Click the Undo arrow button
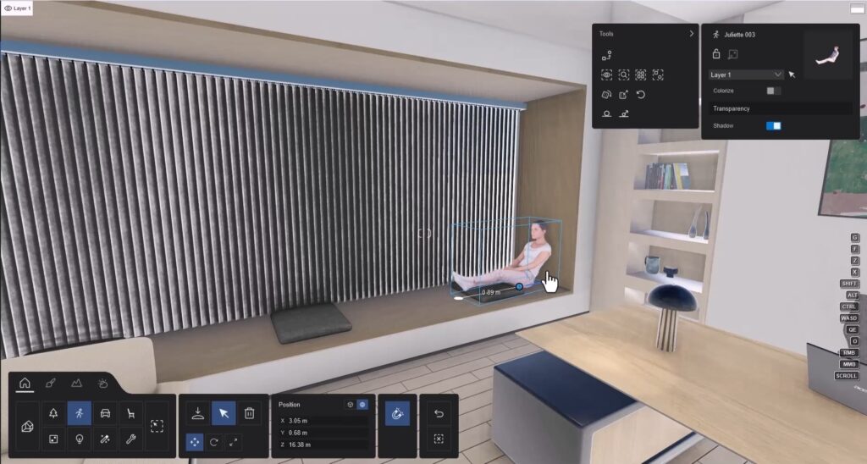The height and width of the screenshot is (464, 867). (x=439, y=413)
